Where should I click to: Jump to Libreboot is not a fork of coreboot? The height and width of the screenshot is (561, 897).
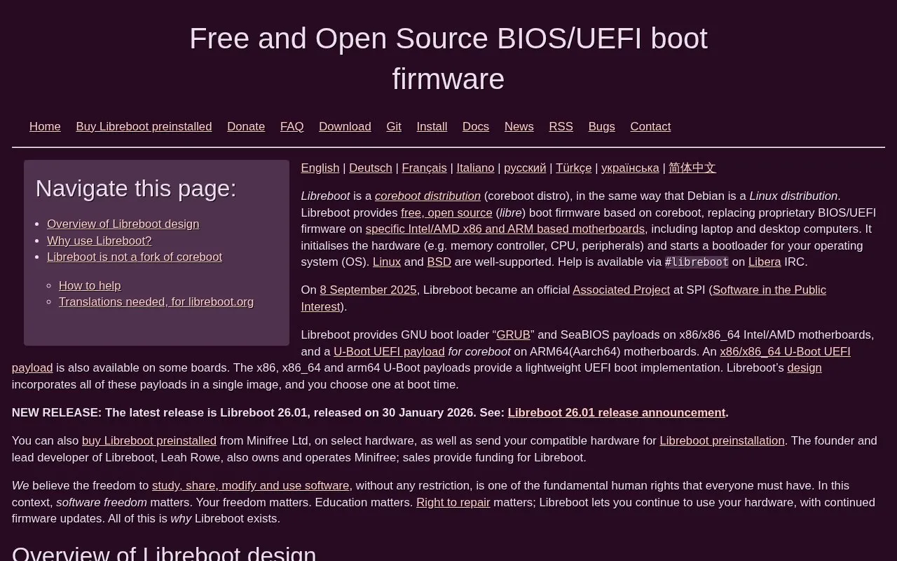135,257
